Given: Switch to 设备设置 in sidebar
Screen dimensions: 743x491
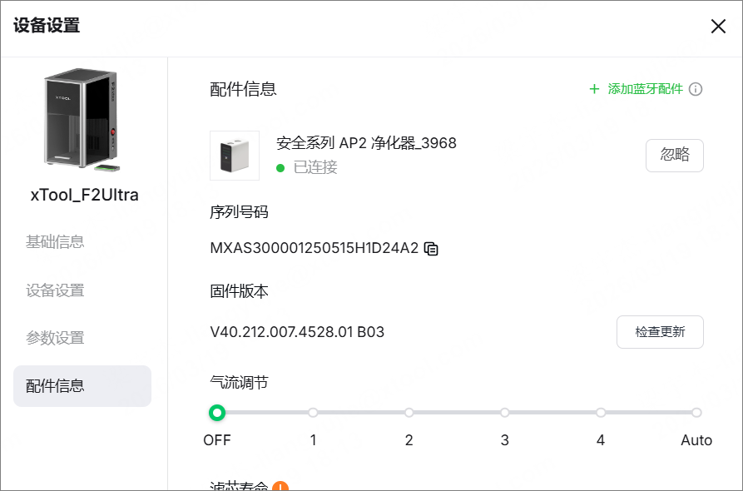Looking at the screenshot, I should (x=55, y=290).
